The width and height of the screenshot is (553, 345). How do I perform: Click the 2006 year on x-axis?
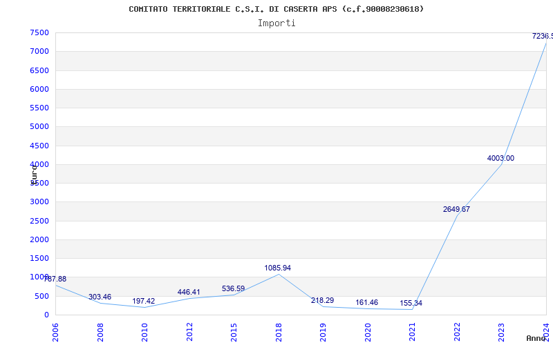tap(56, 331)
